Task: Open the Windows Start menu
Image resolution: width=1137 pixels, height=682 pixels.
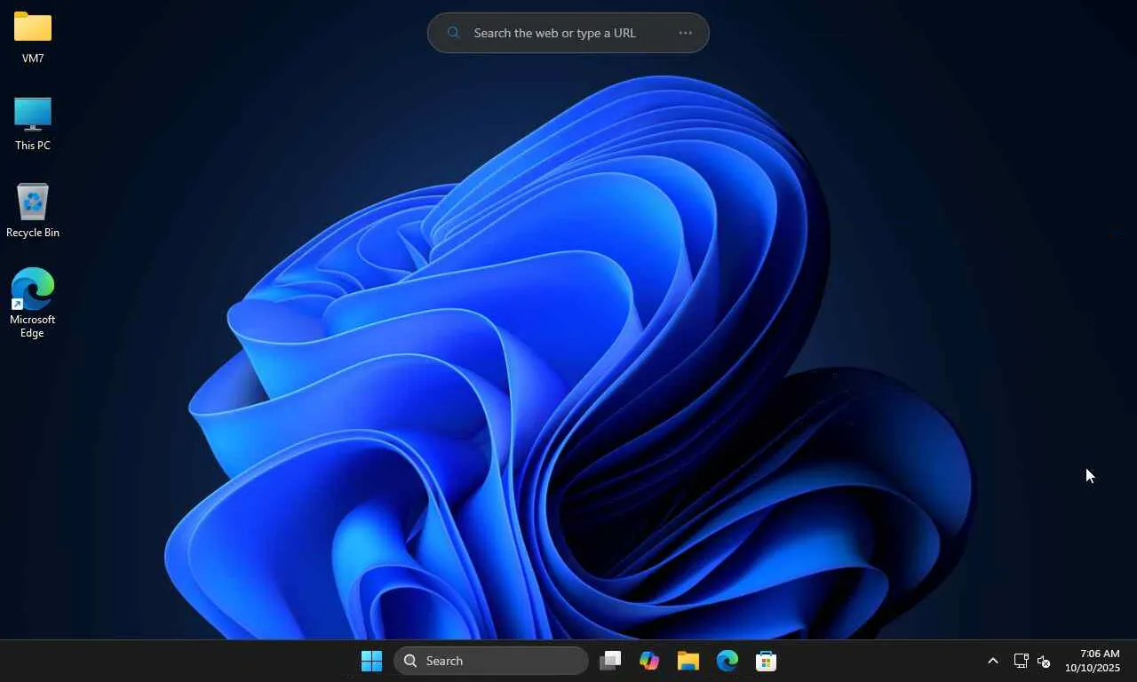Action: click(x=371, y=661)
